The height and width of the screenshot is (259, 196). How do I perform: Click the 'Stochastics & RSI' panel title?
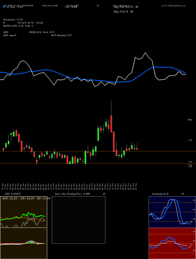[x=168, y=194]
